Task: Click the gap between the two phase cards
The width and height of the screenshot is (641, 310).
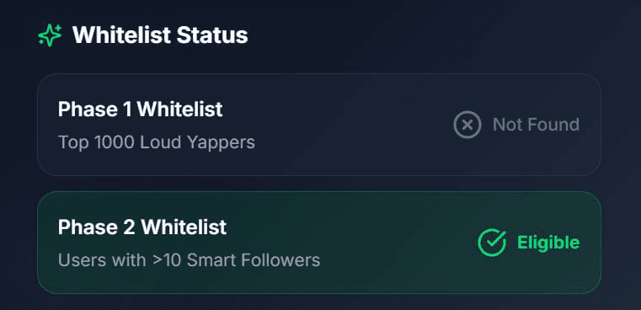Action: tap(319, 184)
